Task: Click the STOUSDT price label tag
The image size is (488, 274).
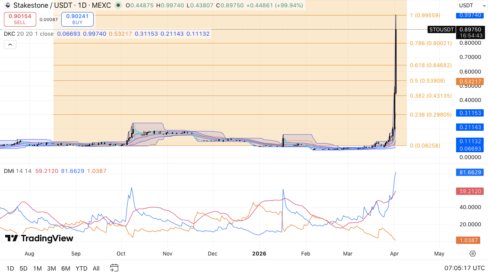Action: pyautogui.click(x=441, y=30)
